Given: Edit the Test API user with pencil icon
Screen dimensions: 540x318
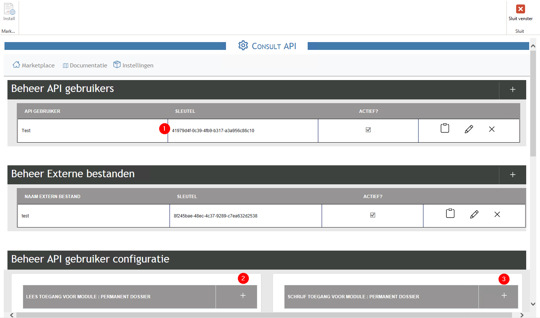Looking at the screenshot, I should [469, 129].
